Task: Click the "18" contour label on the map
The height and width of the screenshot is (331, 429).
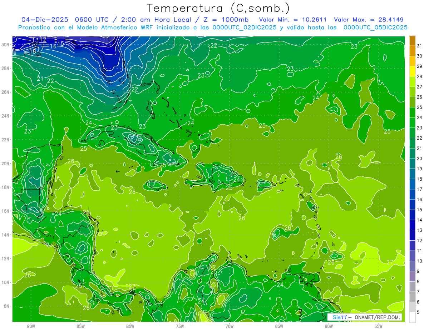Action: coord(33,51)
